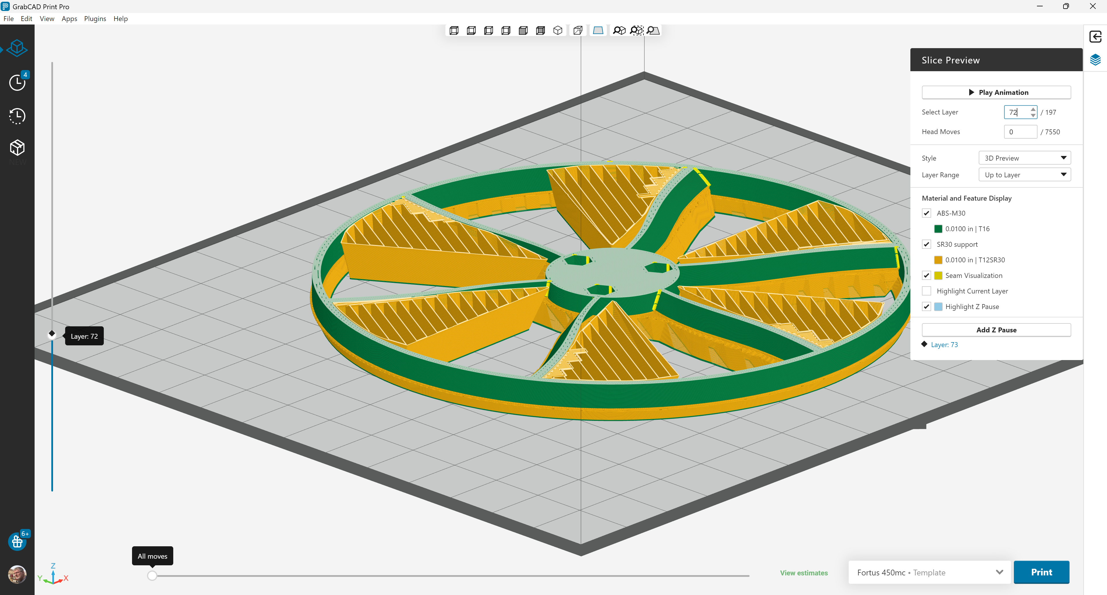Open the Style dropdown showing 3D Preview
This screenshot has width=1107, height=595.
tap(1025, 158)
